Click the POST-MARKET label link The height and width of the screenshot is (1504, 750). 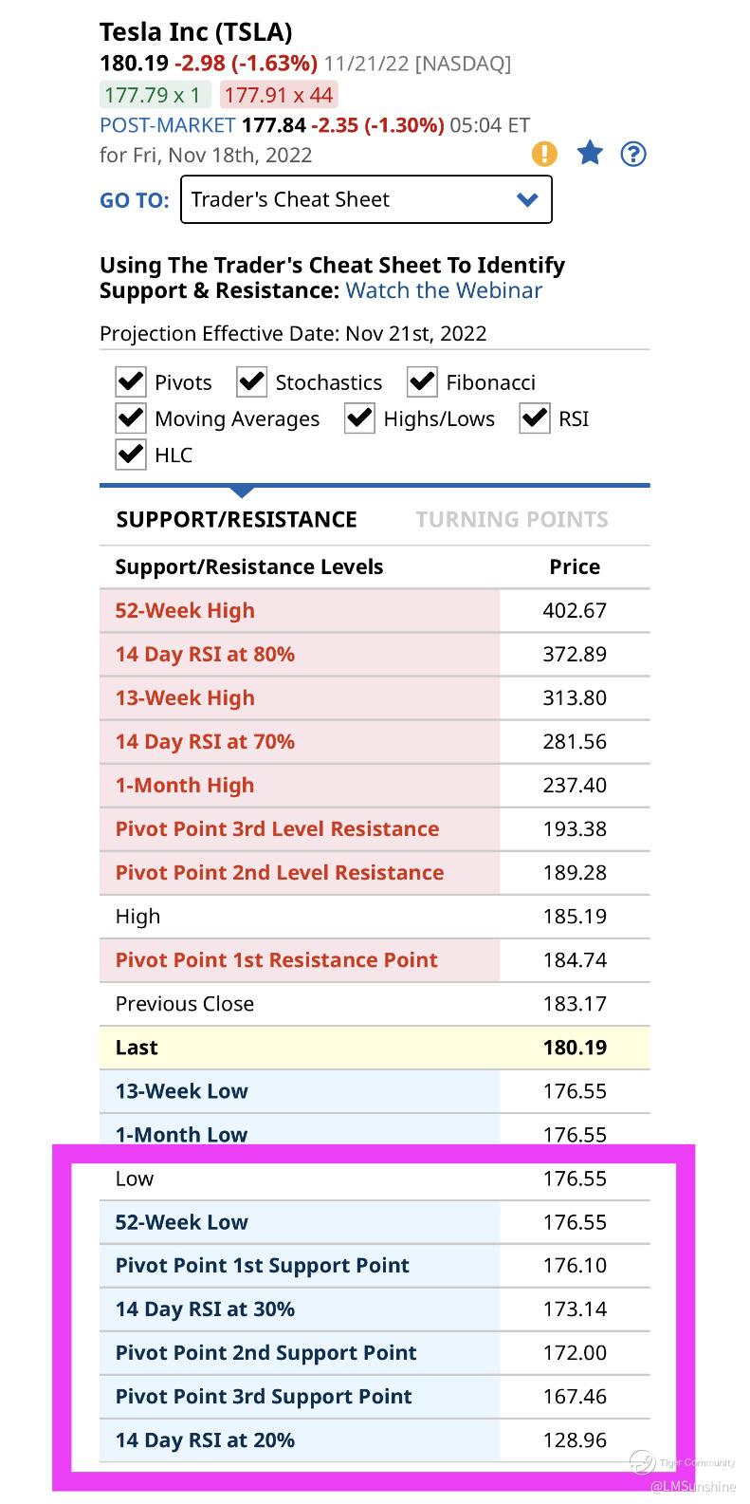tap(167, 125)
